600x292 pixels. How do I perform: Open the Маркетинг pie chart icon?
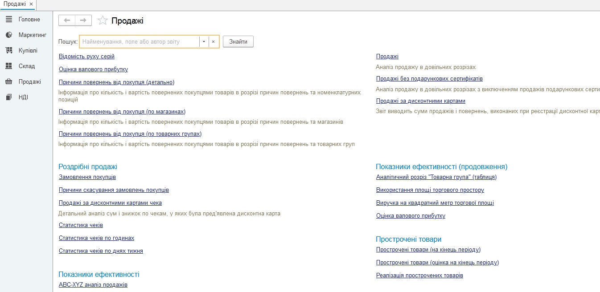coord(9,35)
